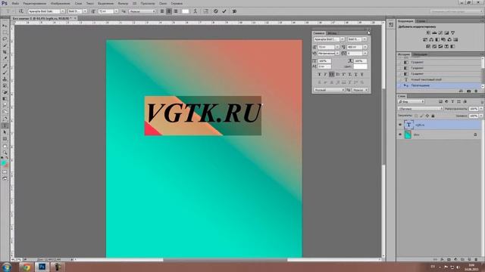485x272 pixels.
Task: Open Photoshop from the Windows taskbar
Action: (x=42, y=267)
